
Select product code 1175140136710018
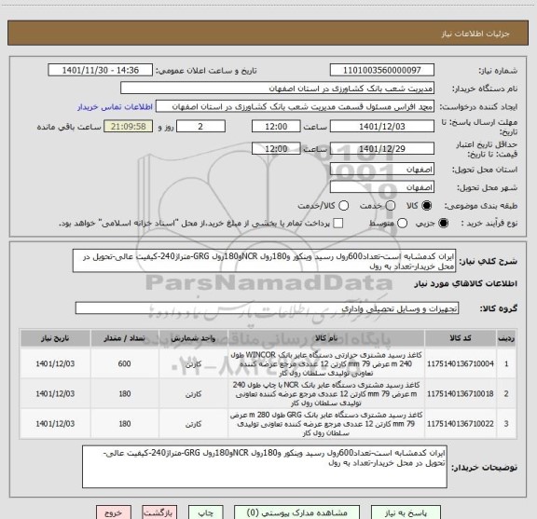(461, 394)
